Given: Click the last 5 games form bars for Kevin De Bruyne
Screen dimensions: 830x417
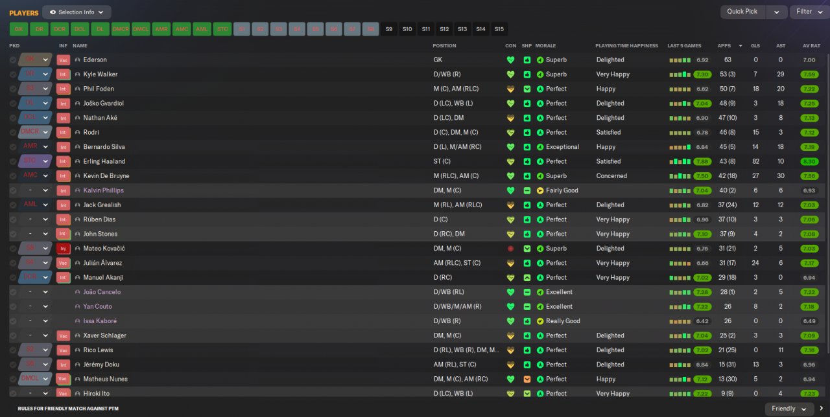Looking at the screenshot, I should click(x=680, y=176).
